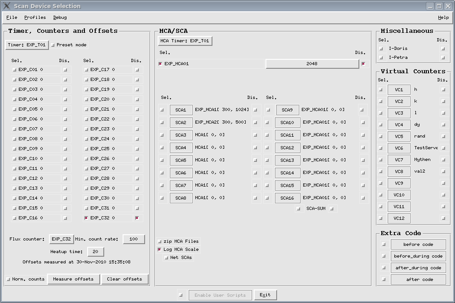The image size is (455, 303).
Task: Click the Timer: EXP_T01 button
Action: tap(27, 45)
